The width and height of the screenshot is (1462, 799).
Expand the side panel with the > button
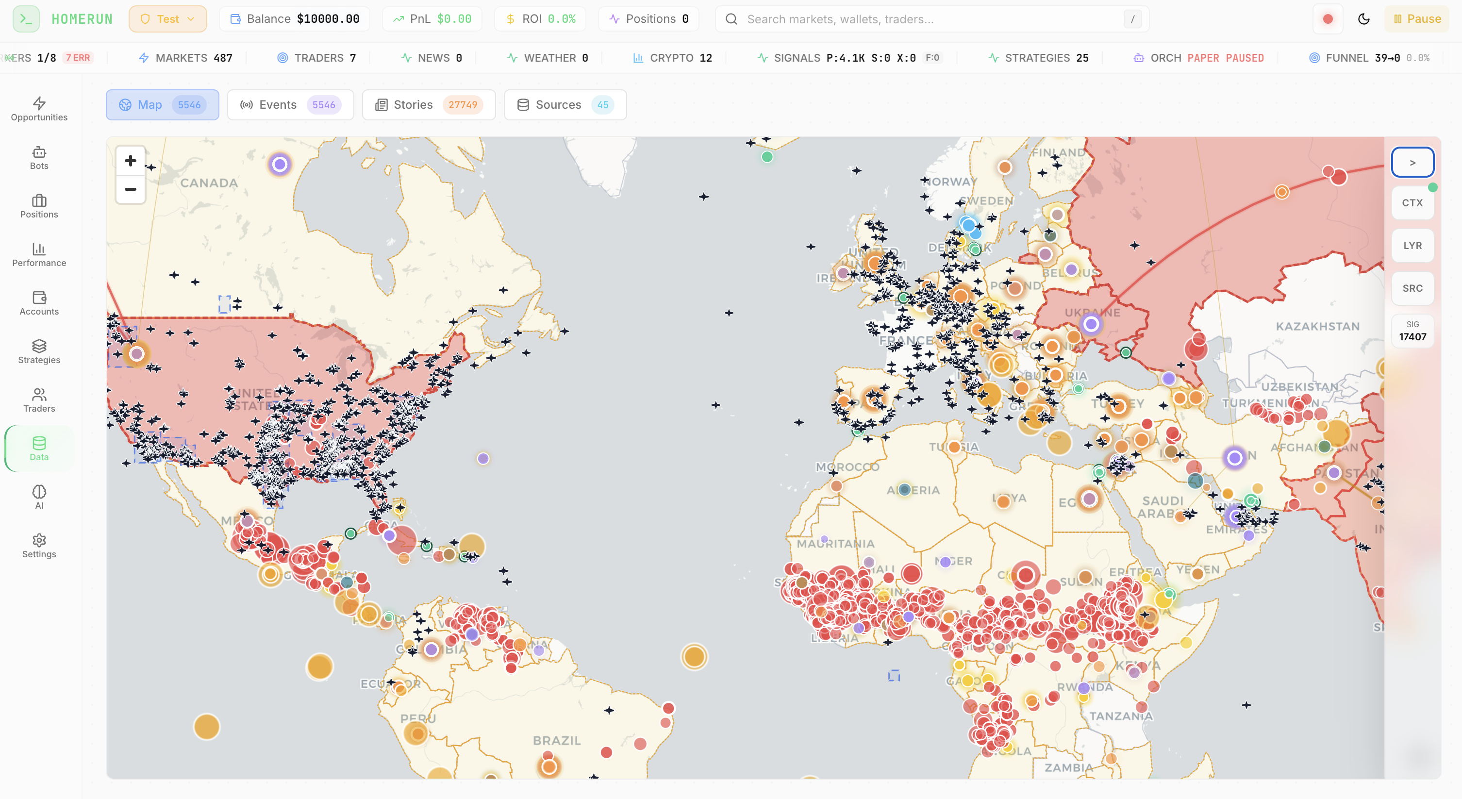tap(1412, 162)
